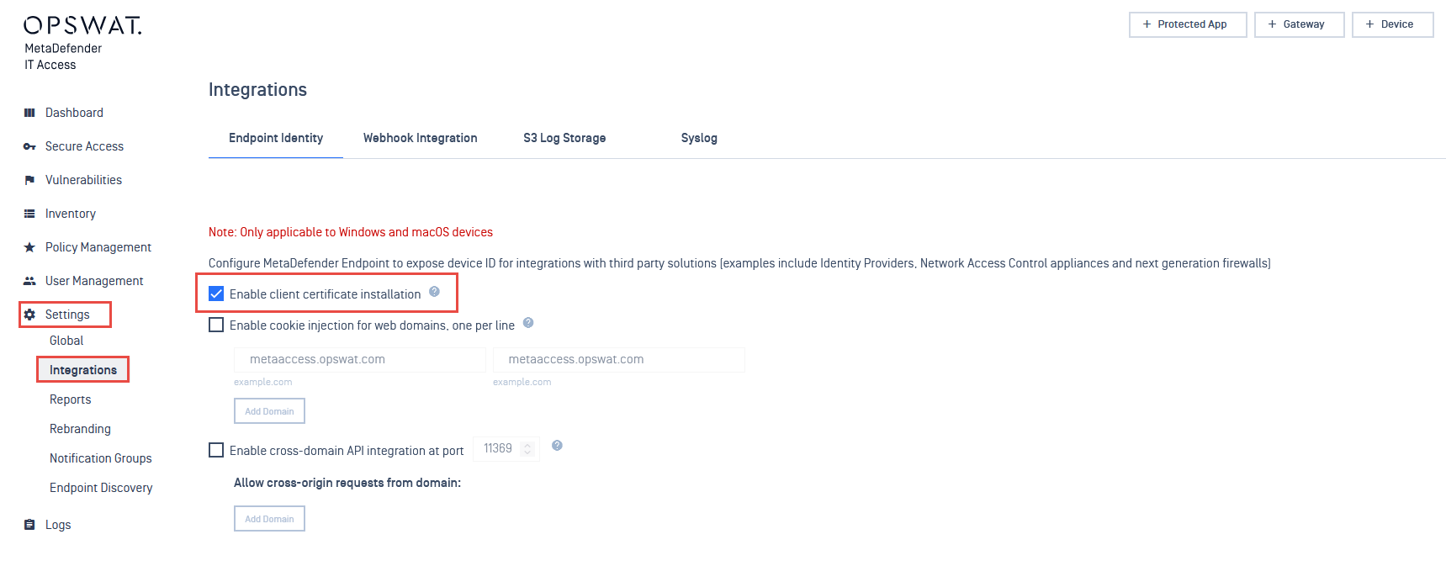Screen dimensions: 1446x566
Task: Click the Secure Access key icon
Action: [x=29, y=146]
